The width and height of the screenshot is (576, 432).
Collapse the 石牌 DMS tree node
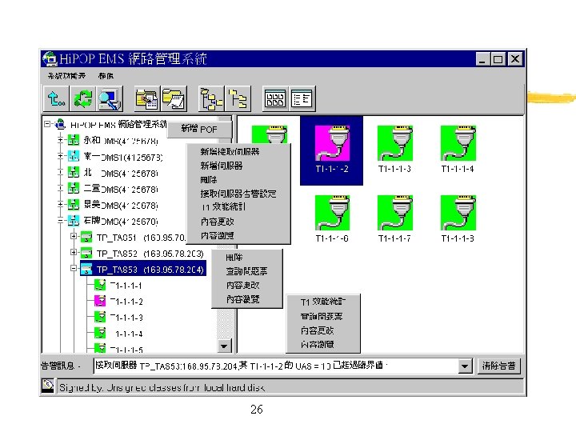[61, 221]
